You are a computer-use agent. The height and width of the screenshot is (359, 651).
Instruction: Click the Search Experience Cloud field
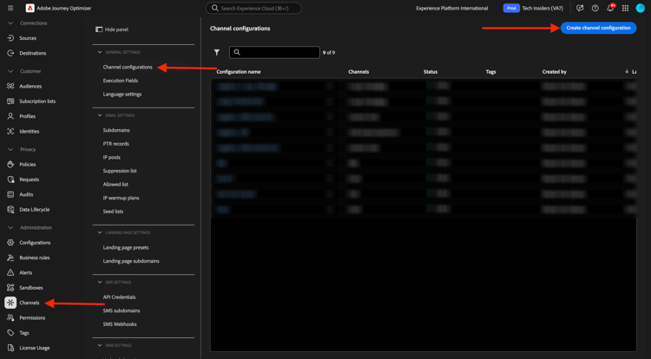point(253,8)
